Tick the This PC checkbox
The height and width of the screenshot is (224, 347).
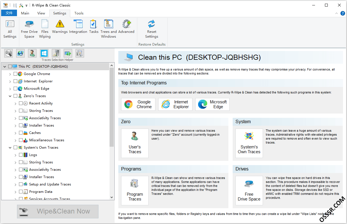(x=10, y=67)
